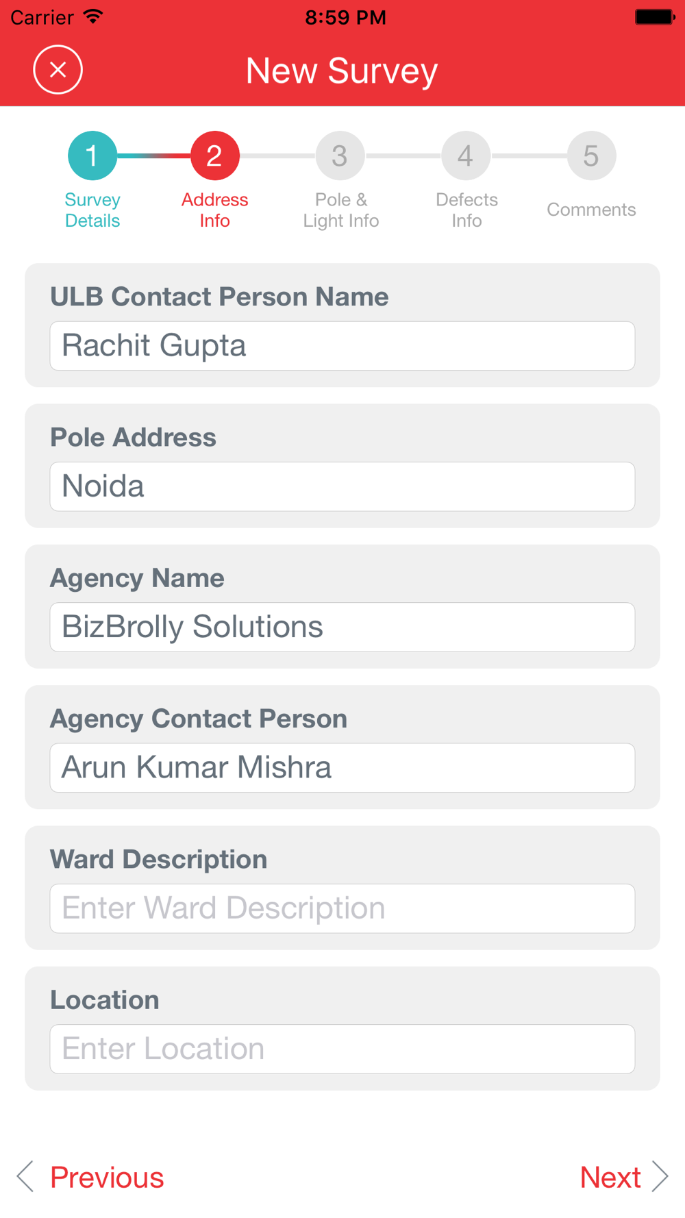Open the Defects Info step label

coord(466,210)
